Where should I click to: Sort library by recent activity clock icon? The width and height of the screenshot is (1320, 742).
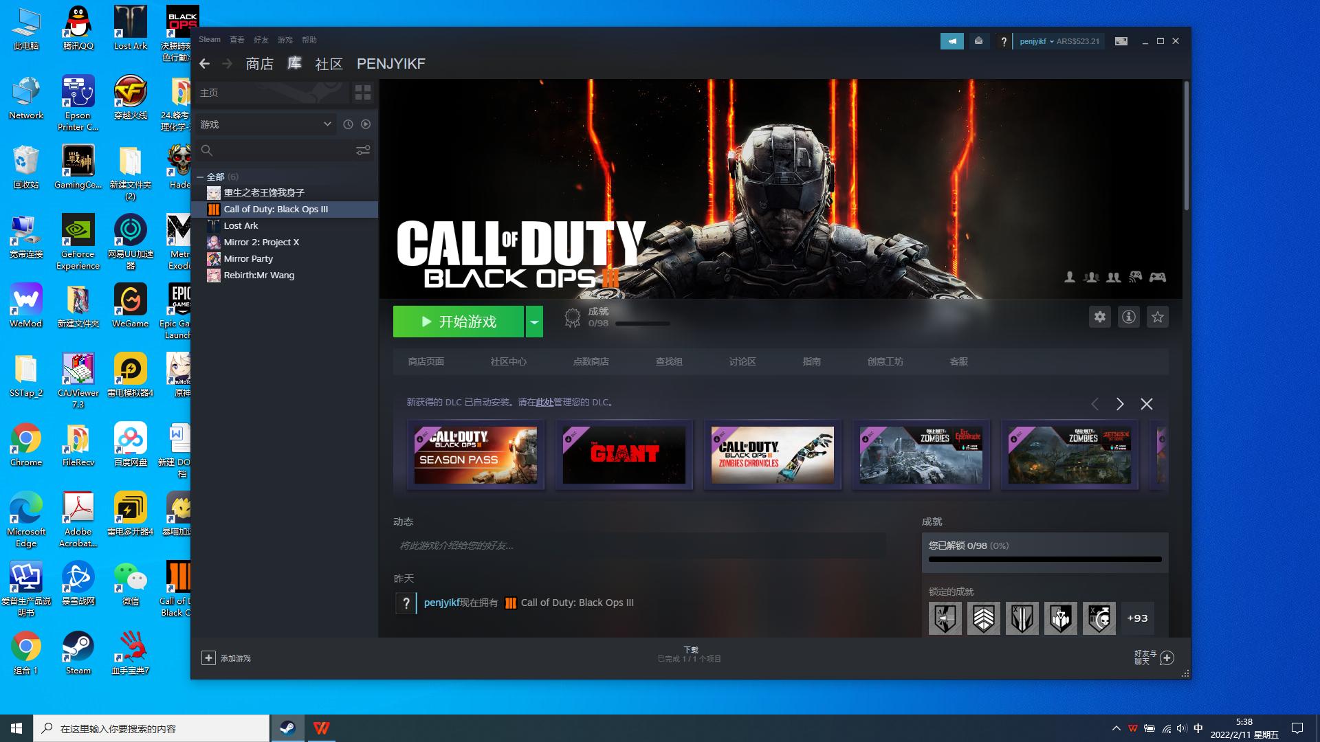coord(348,124)
